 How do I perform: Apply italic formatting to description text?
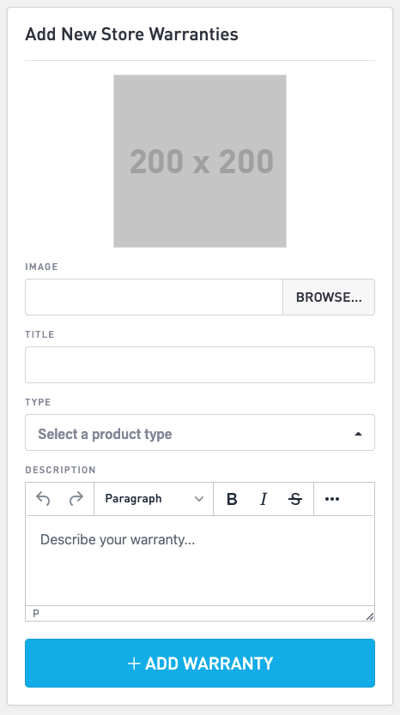tap(264, 499)
